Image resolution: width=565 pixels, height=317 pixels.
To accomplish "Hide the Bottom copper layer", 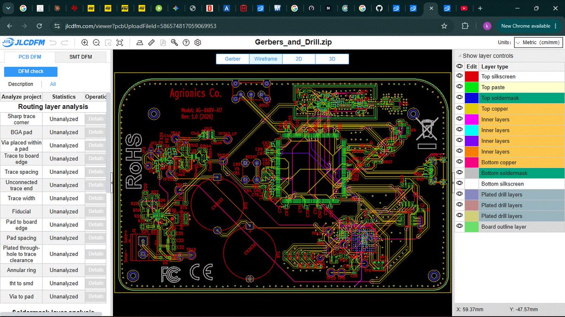I will (459, 162).
